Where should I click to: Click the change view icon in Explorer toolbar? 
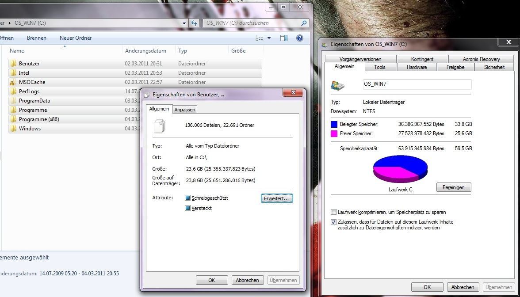pos(259,38)
